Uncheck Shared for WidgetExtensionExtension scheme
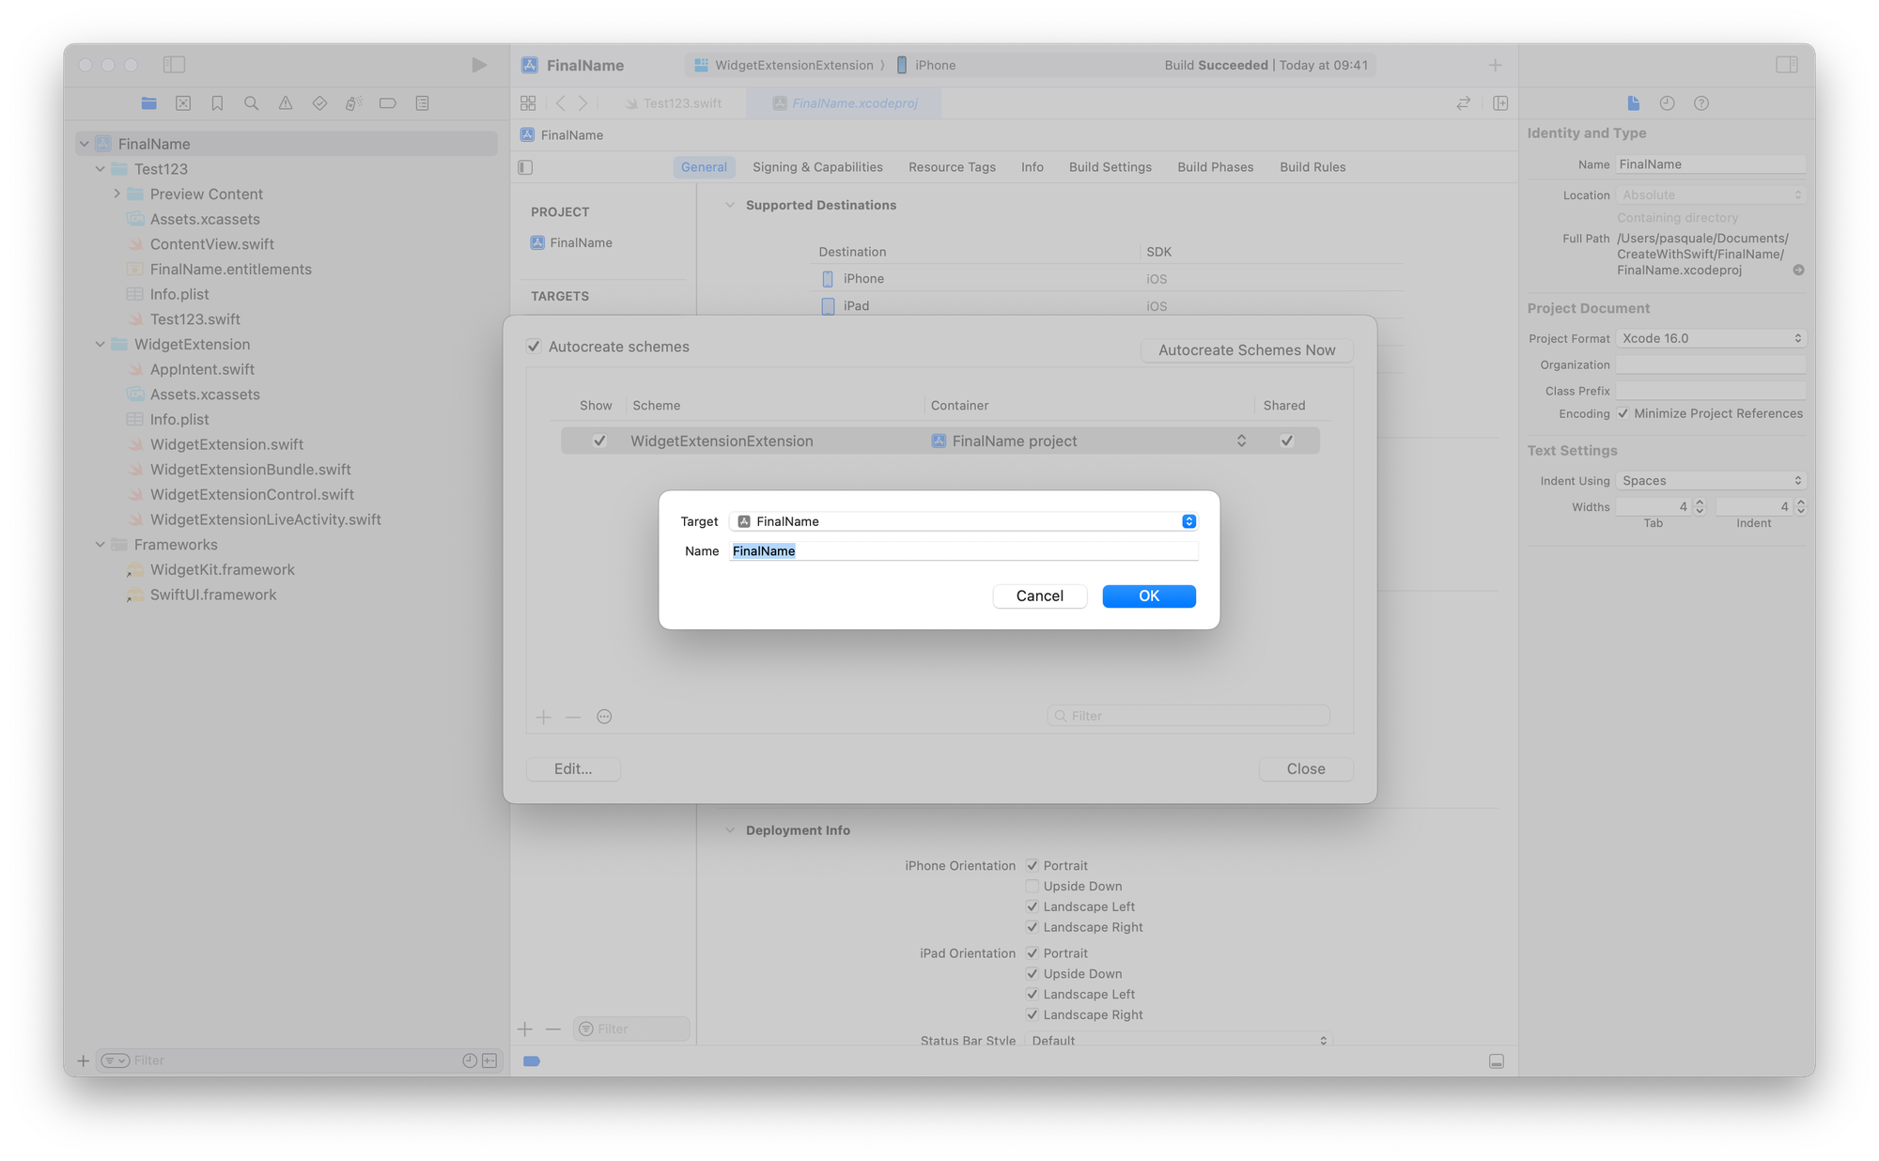This screenshot has width=1879, height=1161. click(x=1286, y=441)
